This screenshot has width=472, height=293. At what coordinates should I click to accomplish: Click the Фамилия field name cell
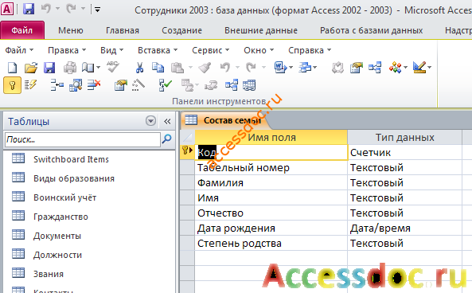pos(271,182)
